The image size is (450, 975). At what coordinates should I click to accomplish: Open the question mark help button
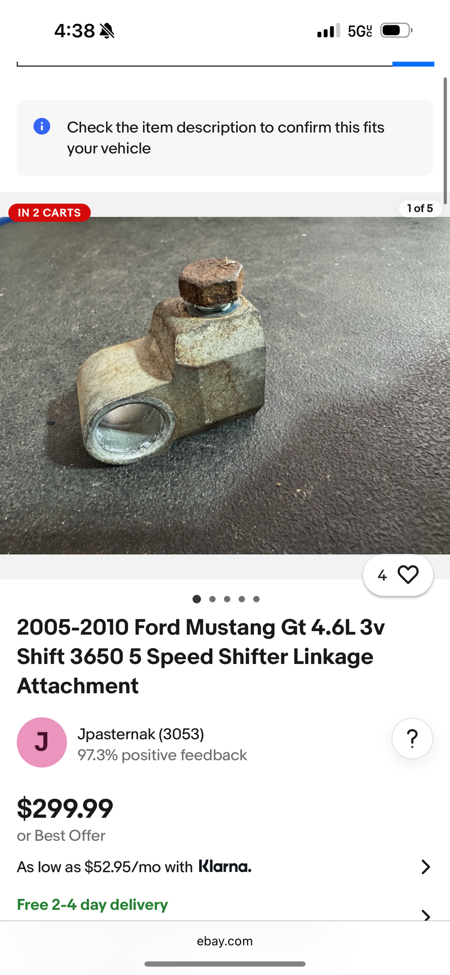coord(412,738)
